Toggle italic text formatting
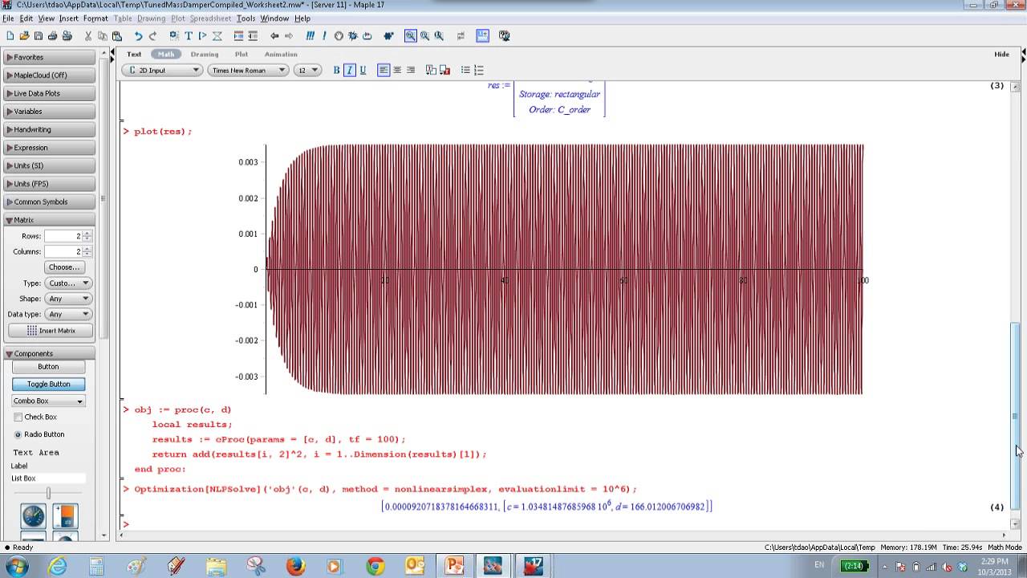Screen dimensions: 1027x578 pyautogui.click(x=349, y=70)
